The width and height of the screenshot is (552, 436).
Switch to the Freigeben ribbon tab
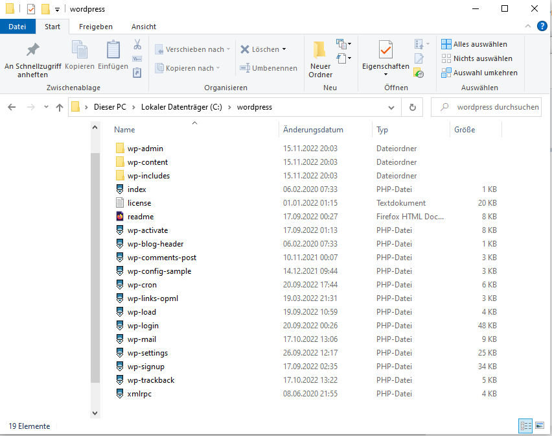coord(96,27)
